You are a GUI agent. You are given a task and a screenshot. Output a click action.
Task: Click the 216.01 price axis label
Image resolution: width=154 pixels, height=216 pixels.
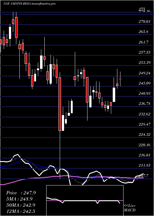pyautogui.click(x=144, y=155)
